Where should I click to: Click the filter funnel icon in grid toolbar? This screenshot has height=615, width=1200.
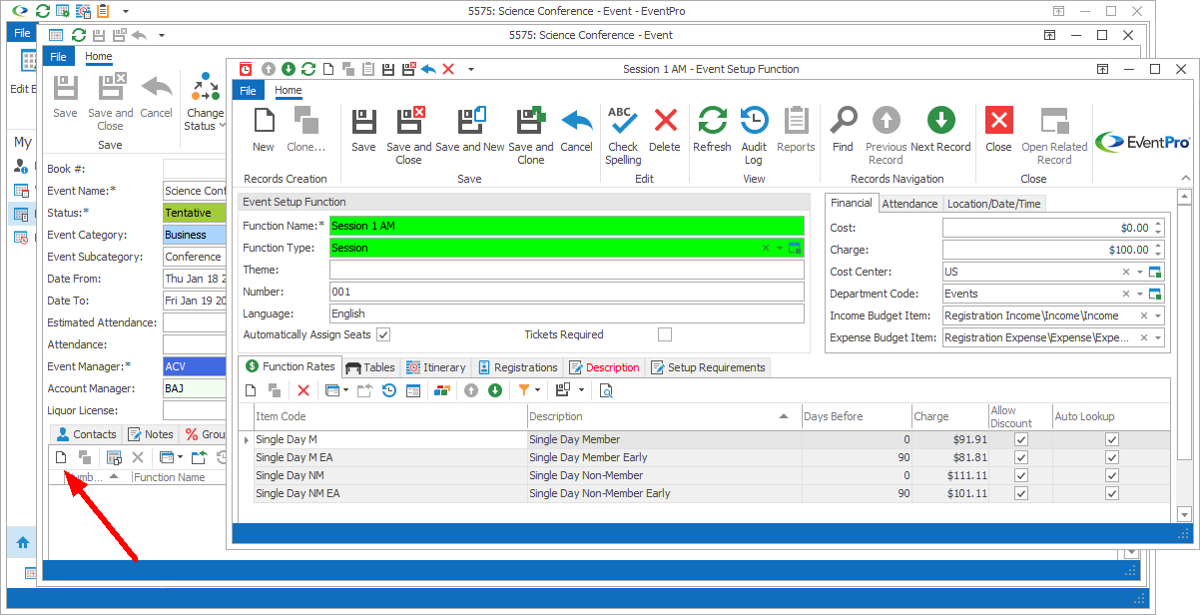pos(524,390)
